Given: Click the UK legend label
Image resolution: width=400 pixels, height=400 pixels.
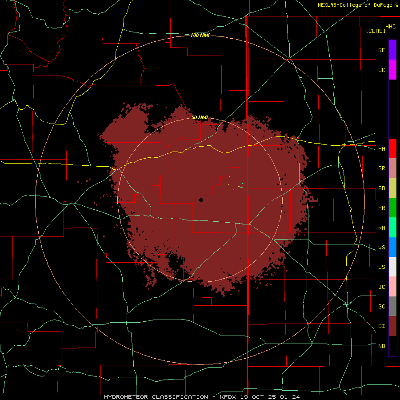Looking at the screenshot, I should 381,70.
